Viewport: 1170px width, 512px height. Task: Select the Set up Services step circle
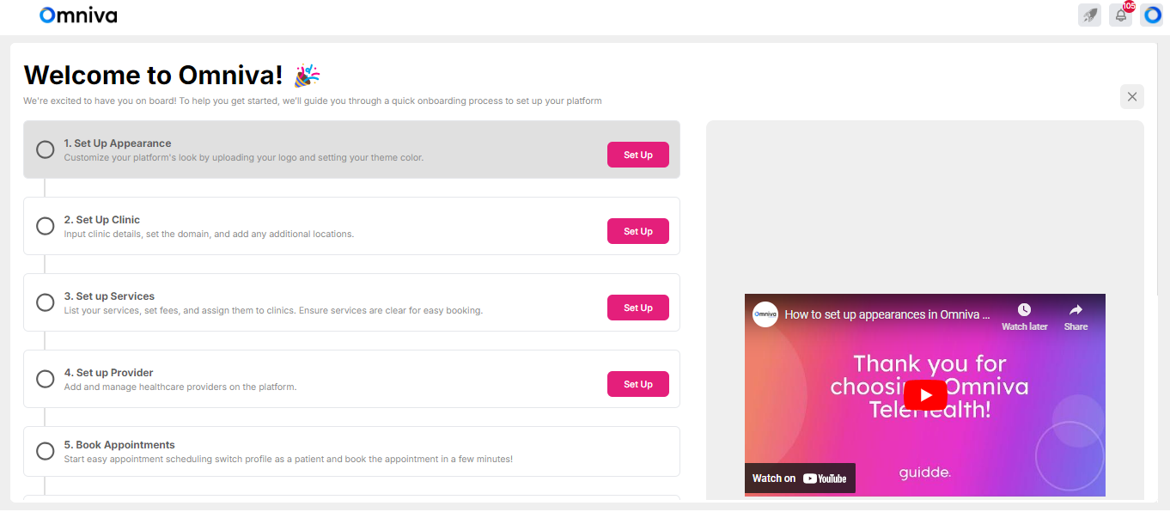(x=46, y=302)
